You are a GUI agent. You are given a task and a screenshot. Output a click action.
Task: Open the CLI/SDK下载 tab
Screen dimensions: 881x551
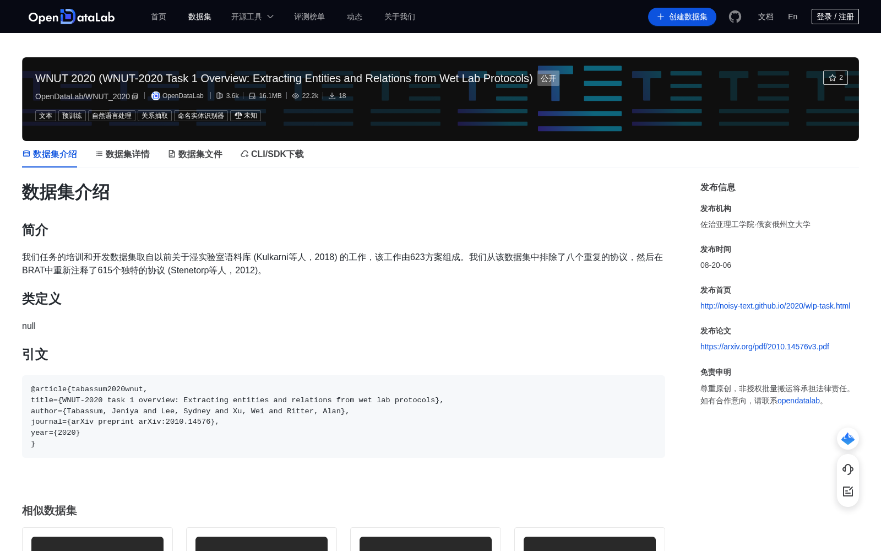(x=272, y=154)
